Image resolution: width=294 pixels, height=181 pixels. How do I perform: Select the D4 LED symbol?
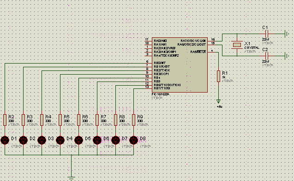coord(60,140)
